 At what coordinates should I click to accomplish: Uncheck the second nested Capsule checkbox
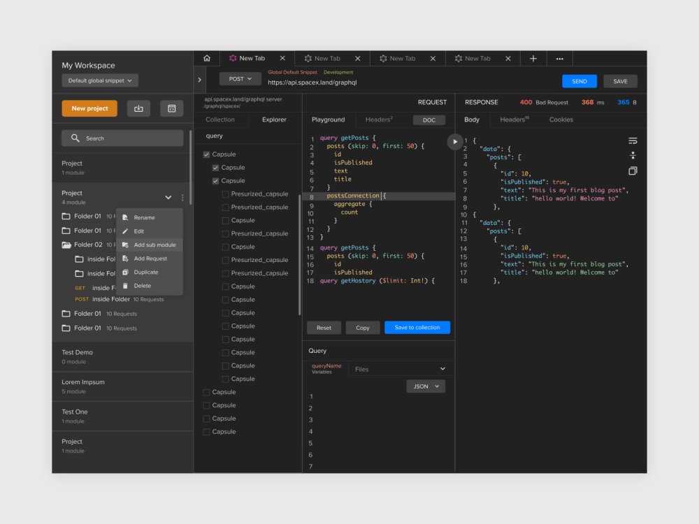216,181
